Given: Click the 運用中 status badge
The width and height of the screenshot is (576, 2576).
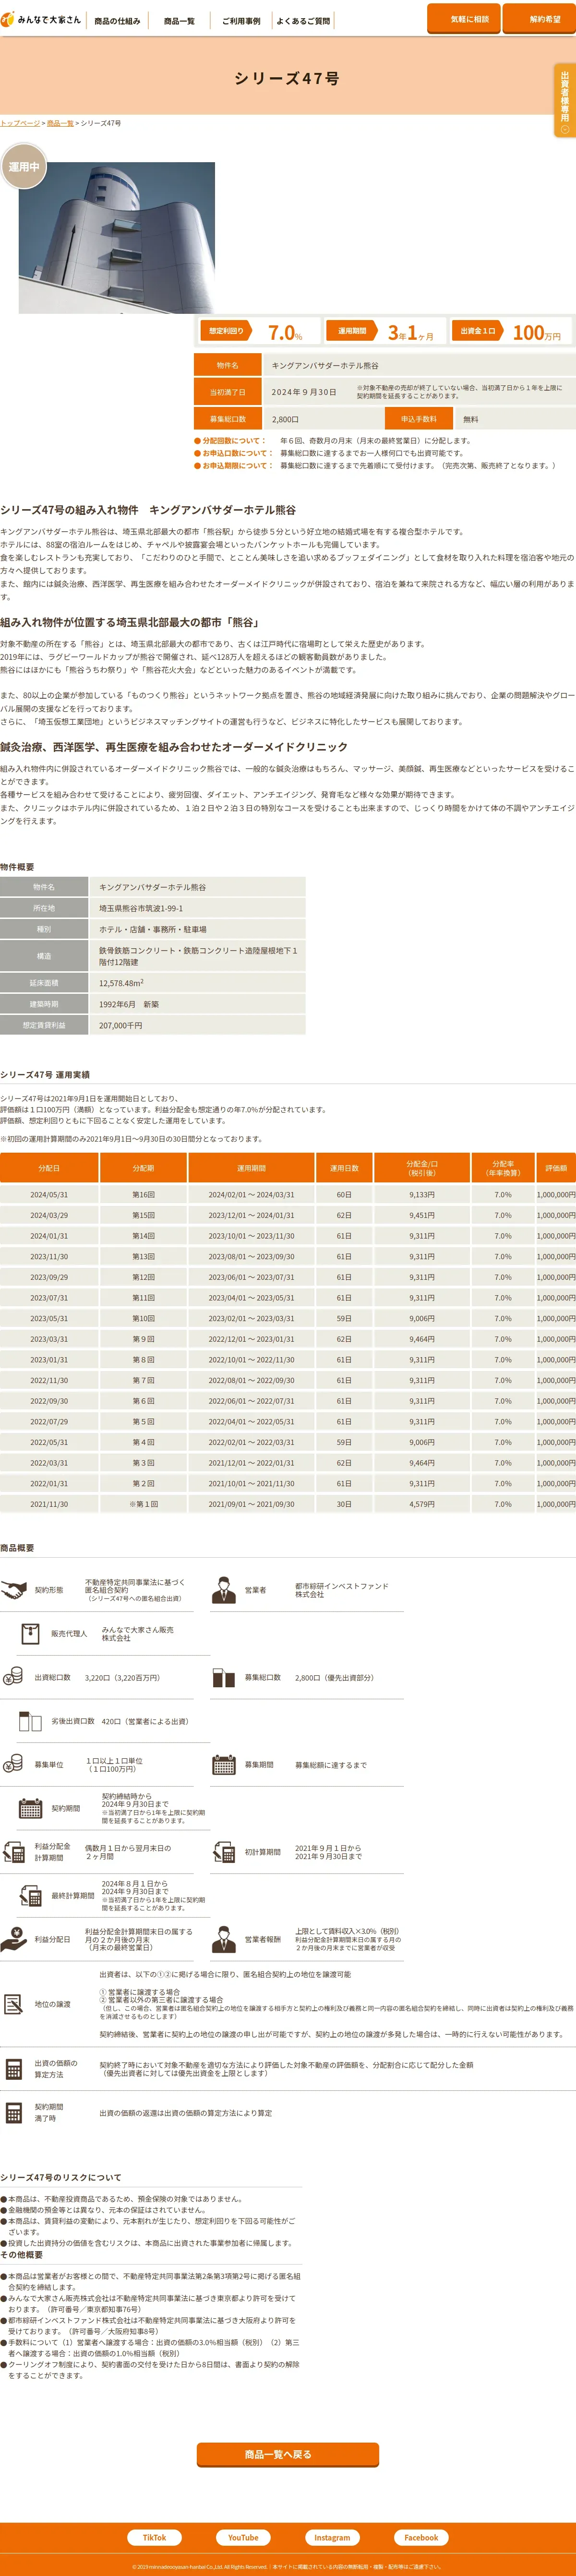Looking at the screenshot, I should point(24,167).
